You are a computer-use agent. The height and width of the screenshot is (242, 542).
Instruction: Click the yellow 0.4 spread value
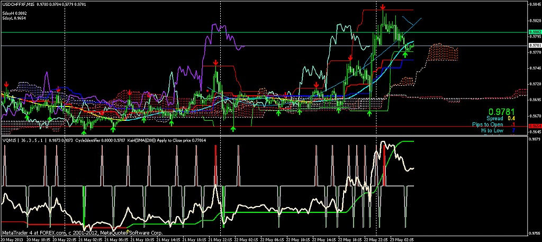[x=511, y=119]
